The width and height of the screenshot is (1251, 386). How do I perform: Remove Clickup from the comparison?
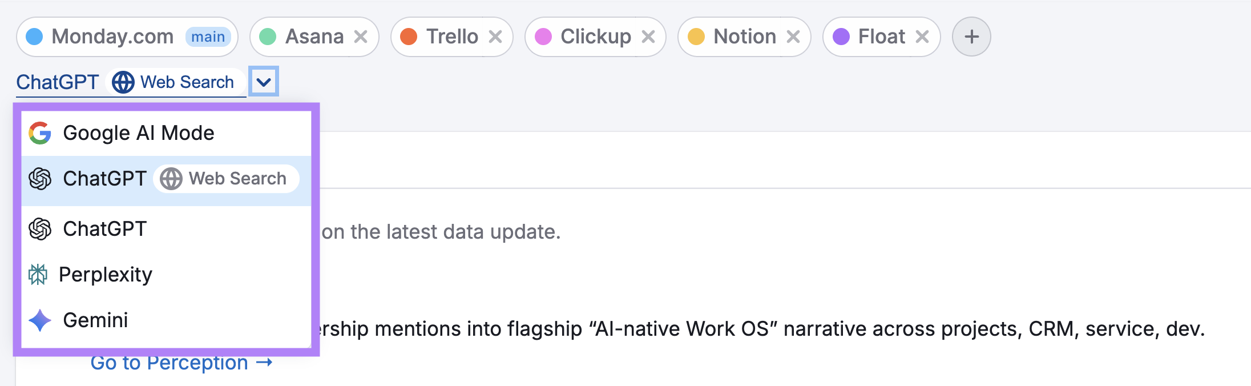pos(648,37)
